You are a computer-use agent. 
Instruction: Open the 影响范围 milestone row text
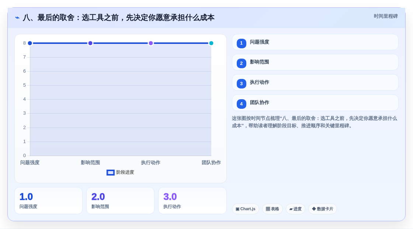[260, 62]
